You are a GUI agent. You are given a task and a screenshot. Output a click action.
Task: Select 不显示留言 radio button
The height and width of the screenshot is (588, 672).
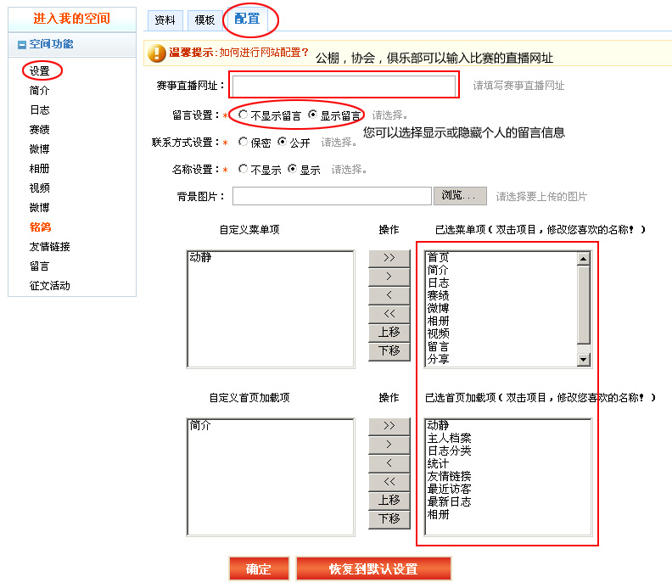point(244,115)
